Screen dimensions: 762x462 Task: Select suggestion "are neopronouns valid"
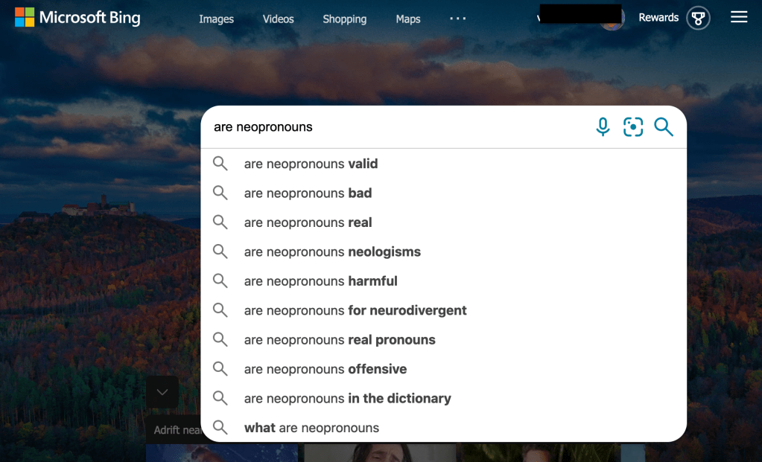pos(311,164)
